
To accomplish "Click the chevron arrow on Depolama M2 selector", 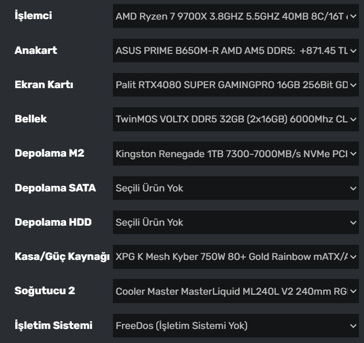I will [x=353, y=154].
